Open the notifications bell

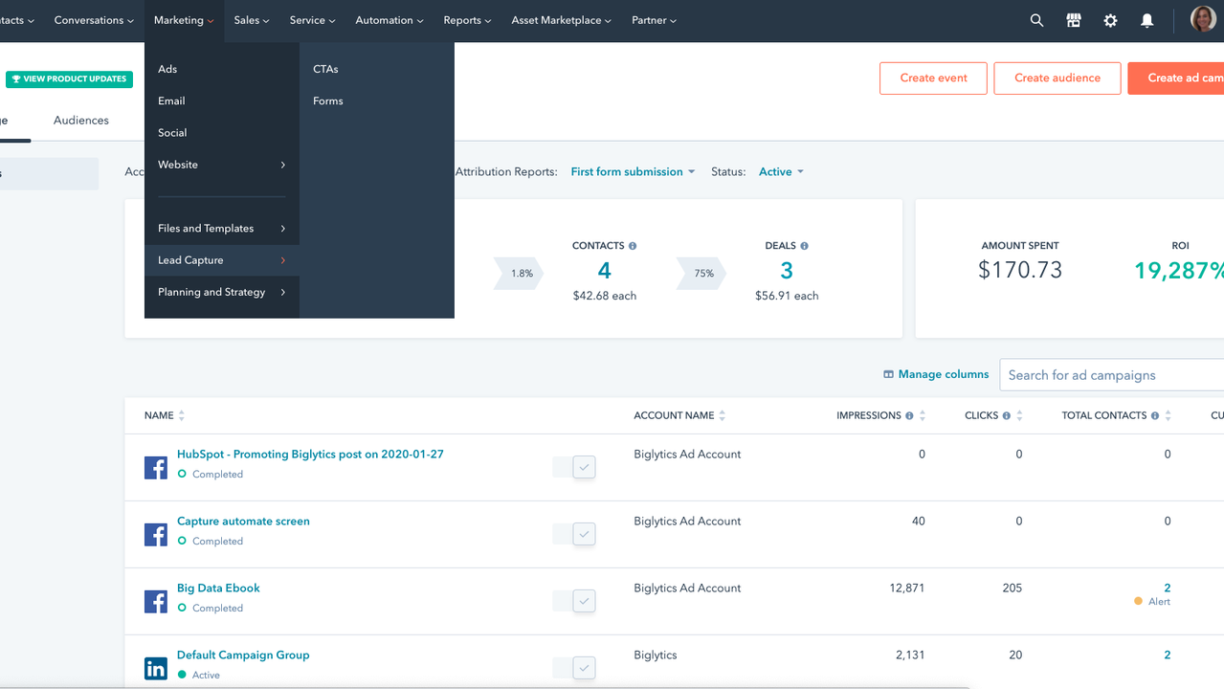[x=1146, y=20]
